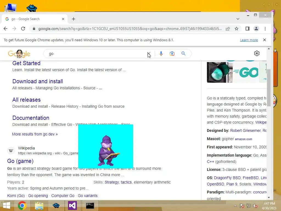Click scrollbar down arrow
Image resolution: width=281 pixels, height=211 pixels.
[x=269, y=198]
